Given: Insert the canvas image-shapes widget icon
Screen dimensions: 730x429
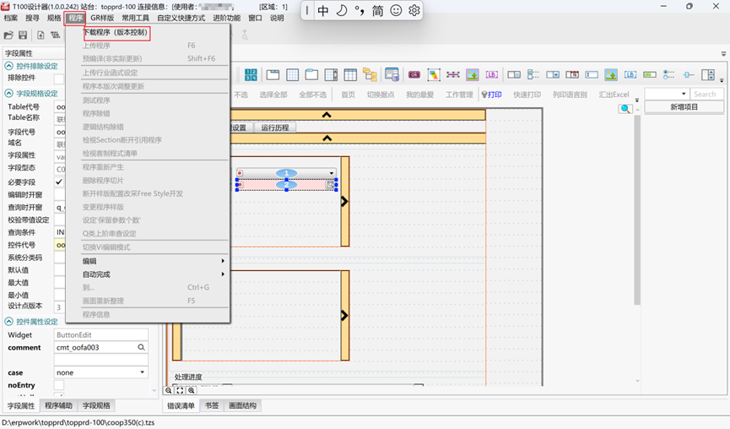Looking at the screenshot, I should pyautogui.click(x=434, y=74).
